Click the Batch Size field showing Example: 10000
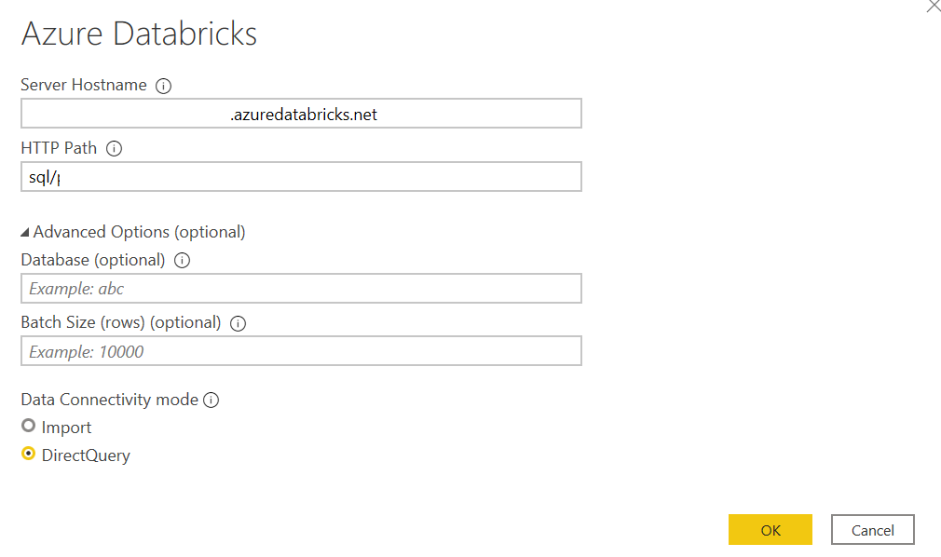 point(301,350)
